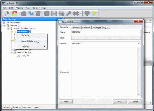Open the View menu

[x=28, y=8]
